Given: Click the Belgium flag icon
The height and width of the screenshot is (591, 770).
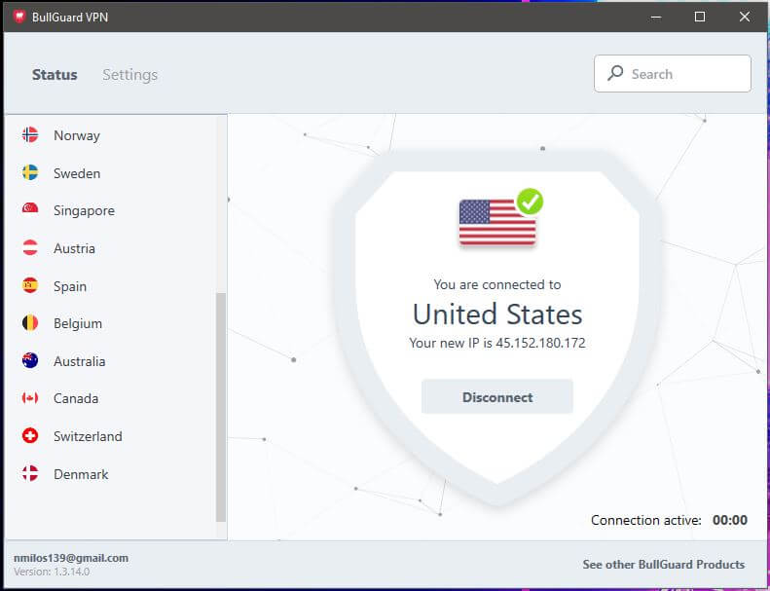Looking at the screenshot, I should tap(30, 323).
